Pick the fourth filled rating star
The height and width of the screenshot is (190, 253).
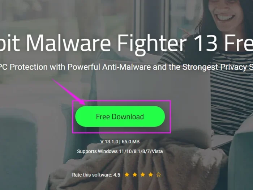tap(151, 175)
